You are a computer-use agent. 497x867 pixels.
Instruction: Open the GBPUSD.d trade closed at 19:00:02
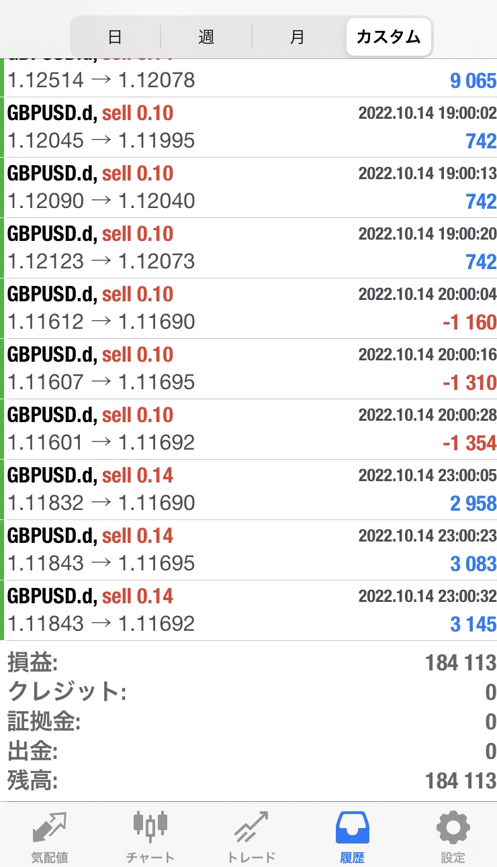(248, 127)
